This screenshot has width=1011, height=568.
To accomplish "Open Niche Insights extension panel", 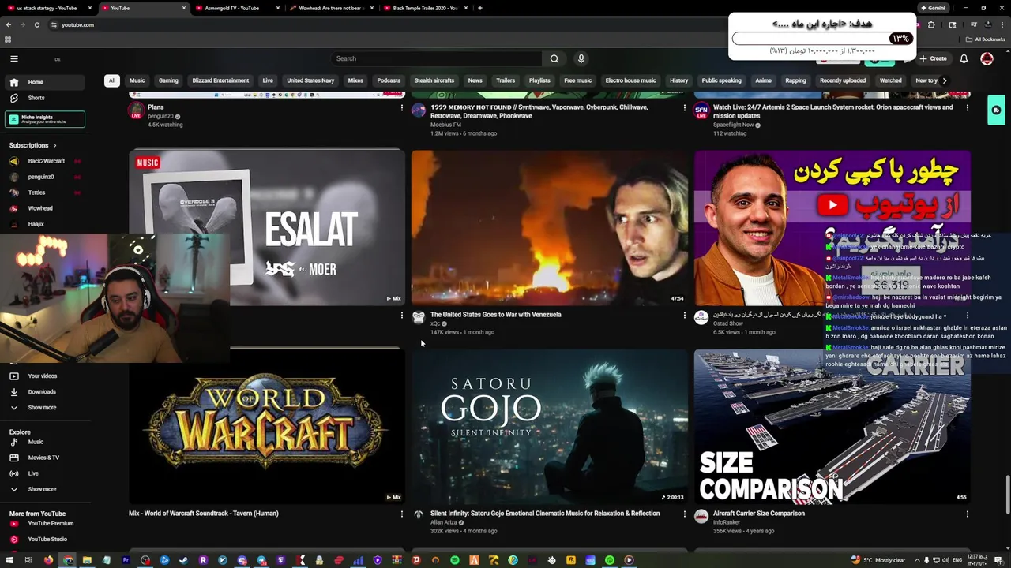I will [x=45, y=119].
